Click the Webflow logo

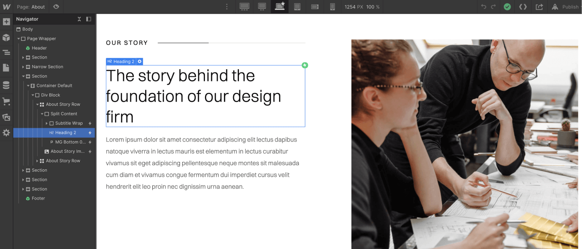pos(6,7)
